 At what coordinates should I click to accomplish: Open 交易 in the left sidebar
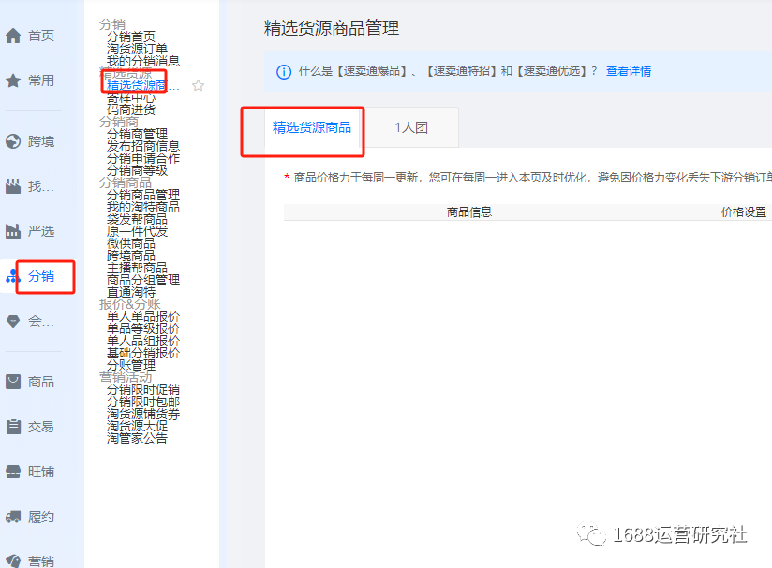pyautogui.click(x=41, y=427)
